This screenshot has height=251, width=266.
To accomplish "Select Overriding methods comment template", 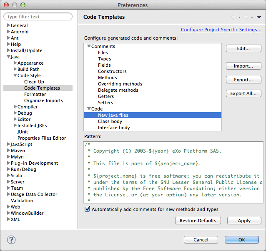I will coord(120,84).
